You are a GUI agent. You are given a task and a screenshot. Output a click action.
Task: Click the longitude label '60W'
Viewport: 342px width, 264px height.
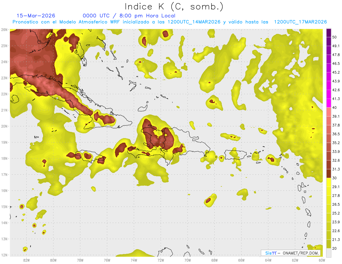point(322,260)
